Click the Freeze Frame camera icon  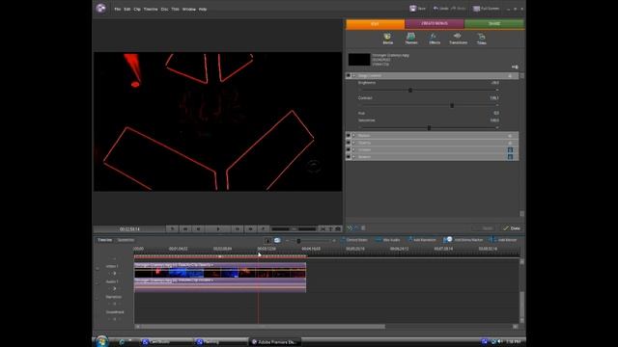click(x=338, y=228)
